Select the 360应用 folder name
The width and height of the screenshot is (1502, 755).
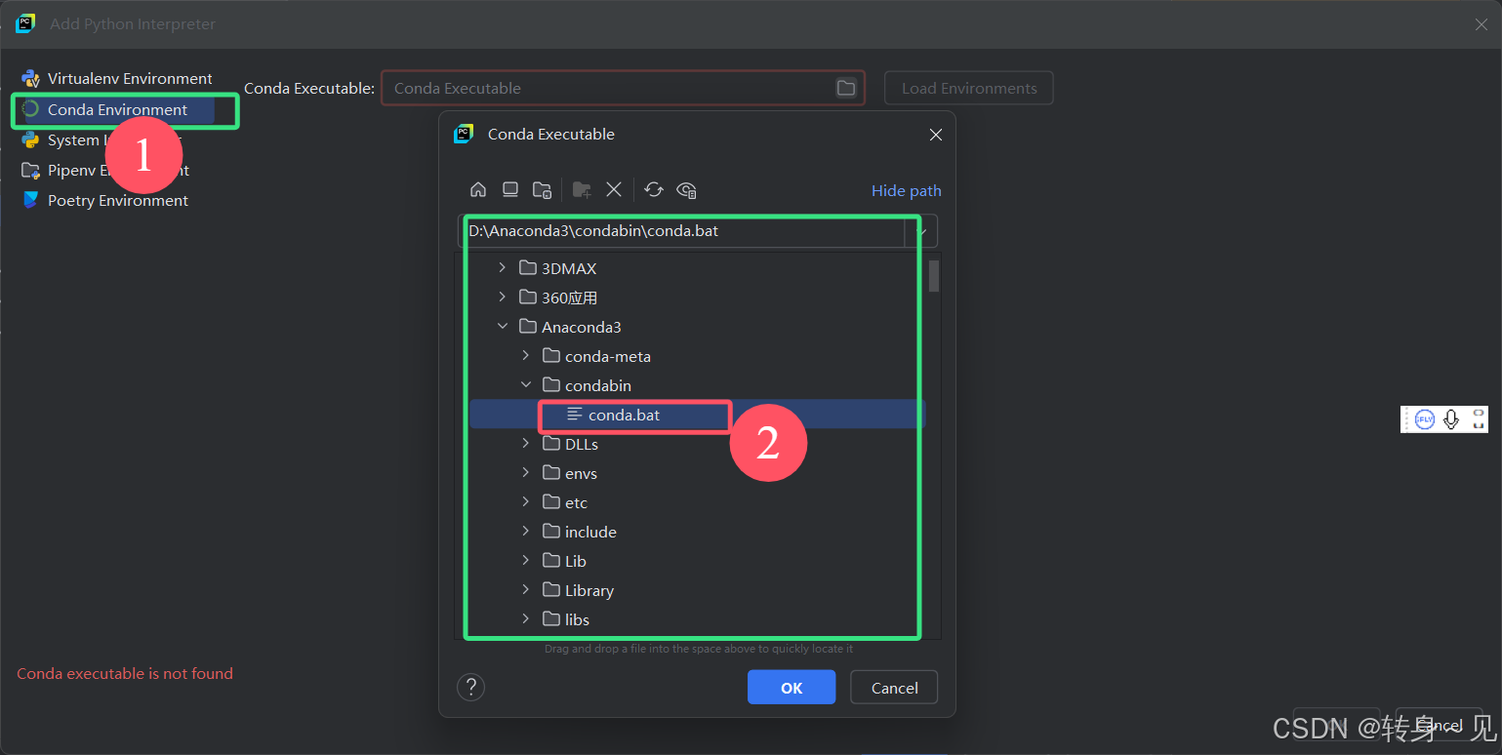pos(569,298)
